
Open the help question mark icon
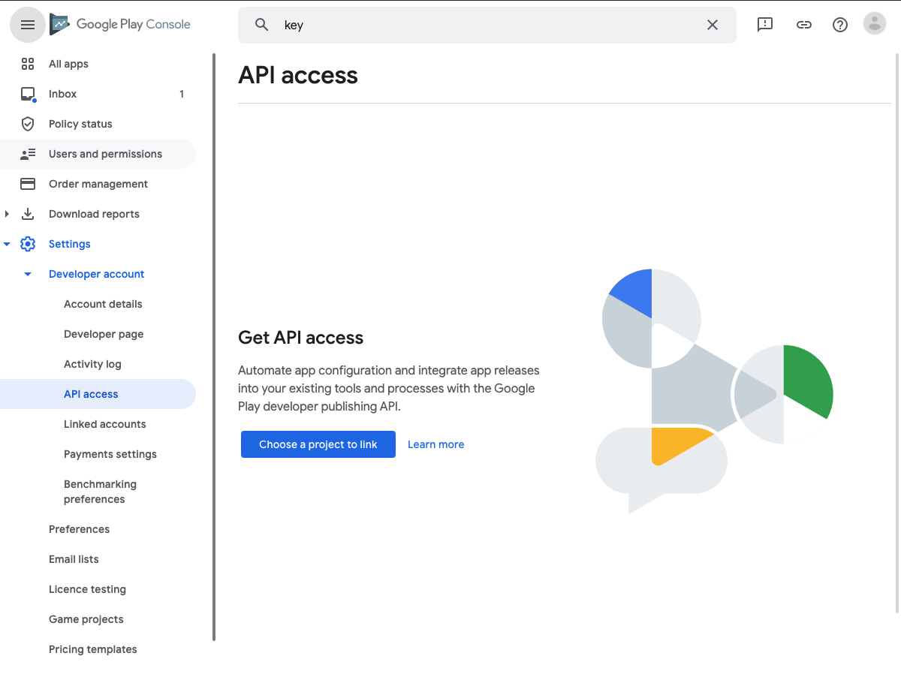pyautogui.click(x=840, y=25)
